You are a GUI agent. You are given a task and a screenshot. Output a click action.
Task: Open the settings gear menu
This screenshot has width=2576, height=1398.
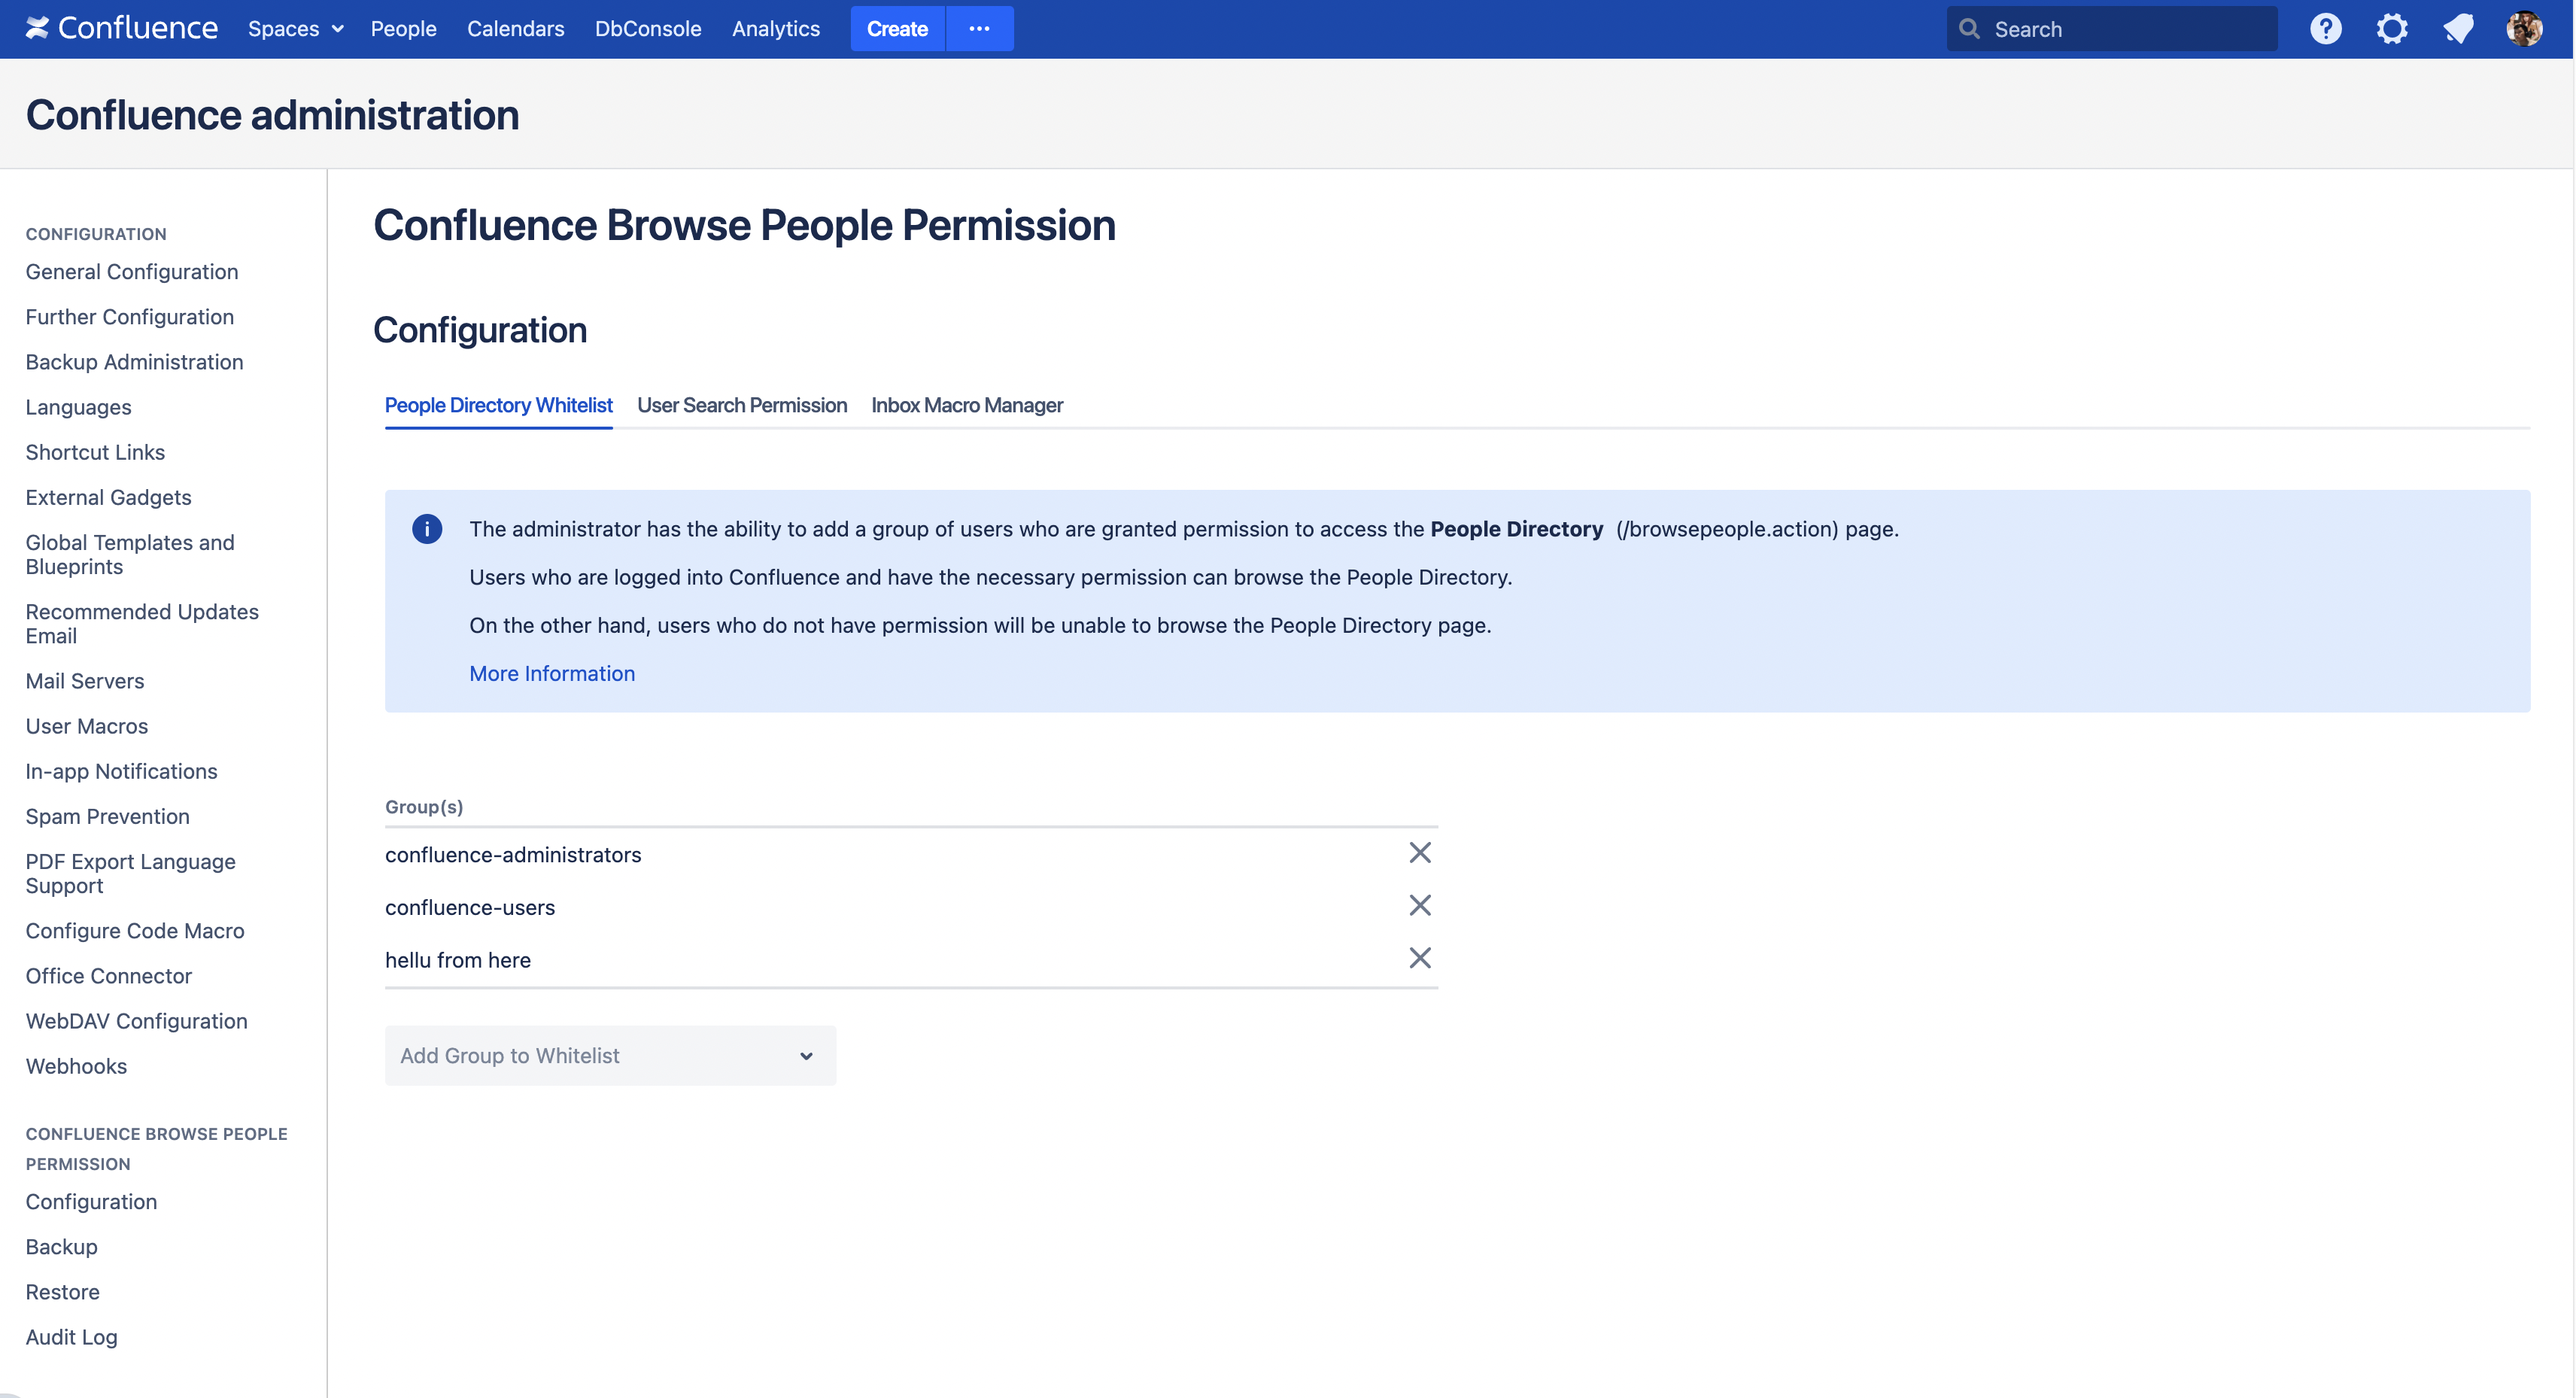(2391, 28)
